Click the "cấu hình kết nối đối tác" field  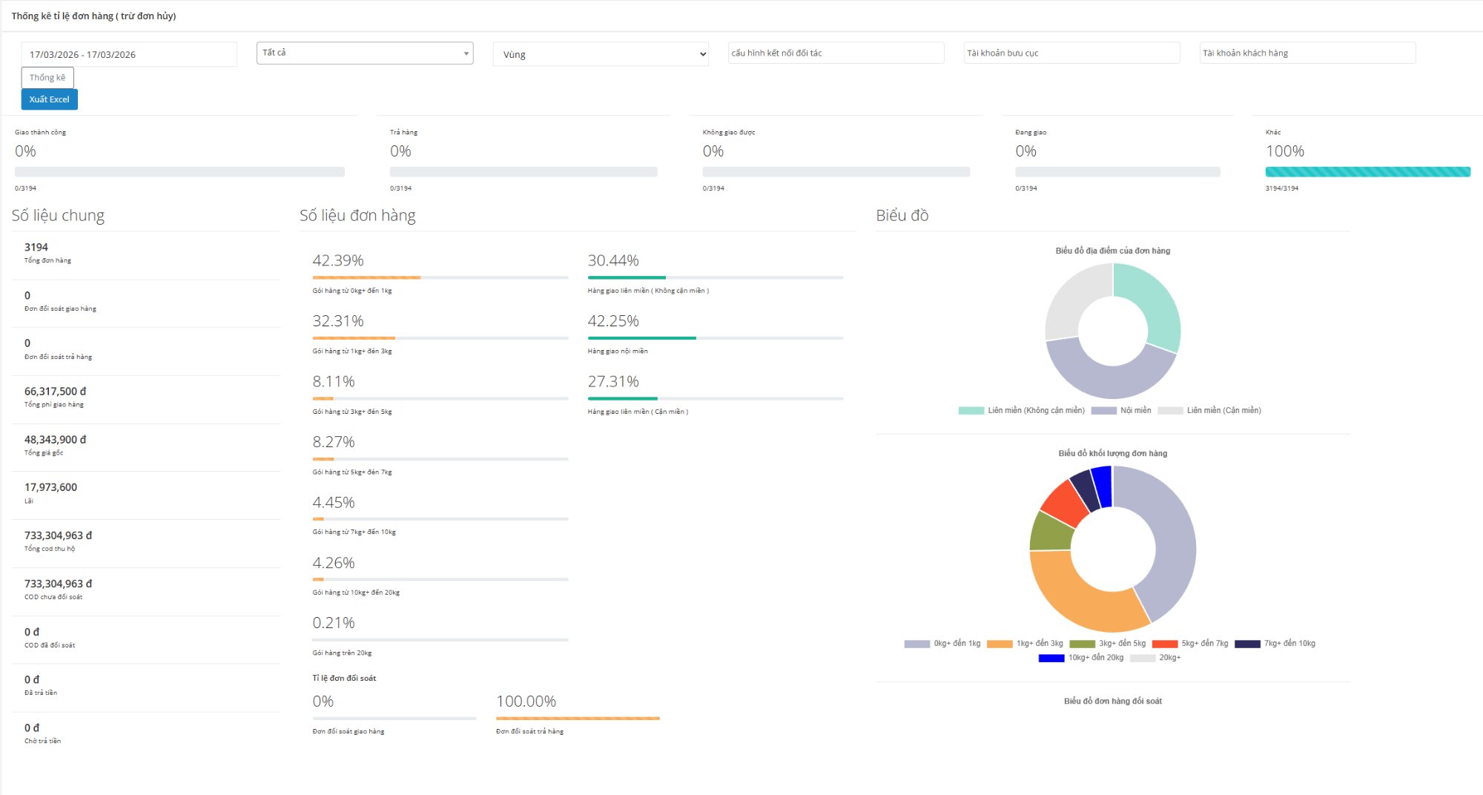tap(835, 52)
